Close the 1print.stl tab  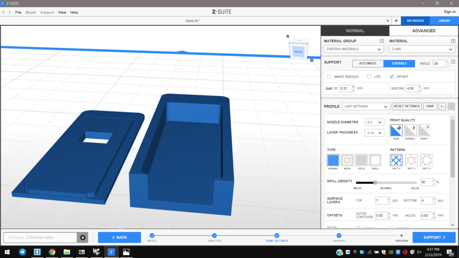click(388, 21)
